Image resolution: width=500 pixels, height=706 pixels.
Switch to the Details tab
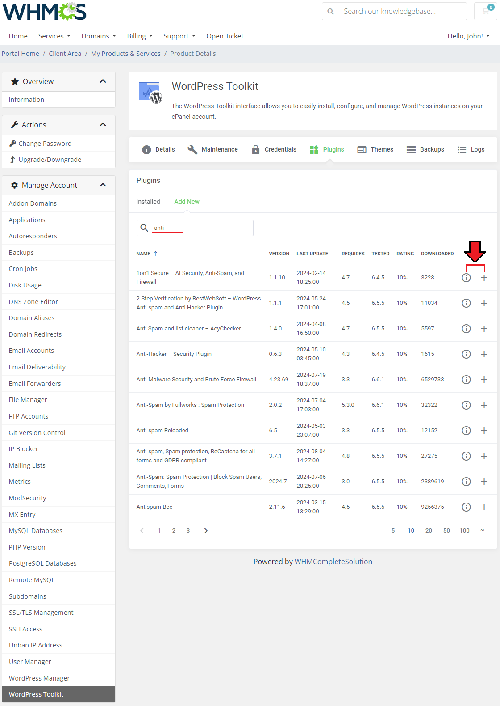pos(158,149)
